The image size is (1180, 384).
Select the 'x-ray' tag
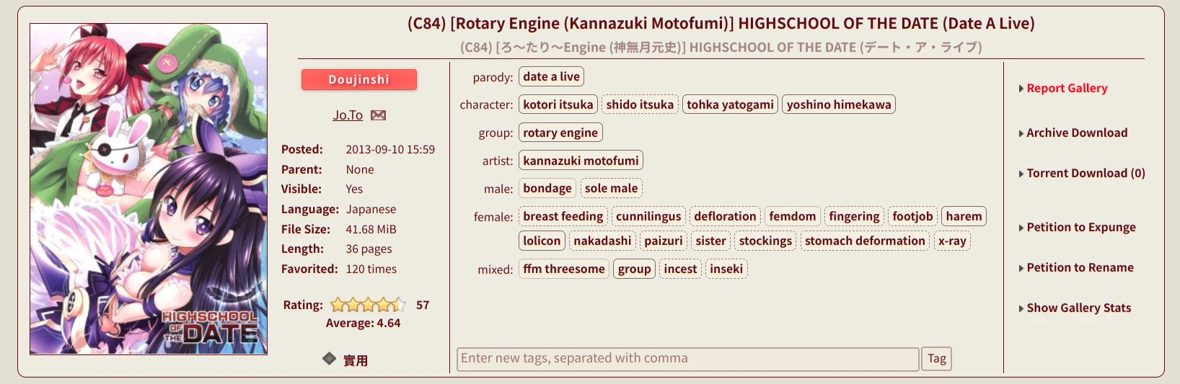pyautogui.click(x=952, y=241)
